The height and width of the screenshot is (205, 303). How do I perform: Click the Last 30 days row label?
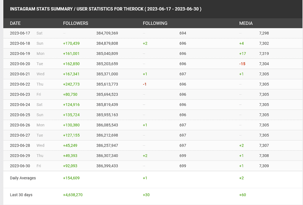coord(21,195)
